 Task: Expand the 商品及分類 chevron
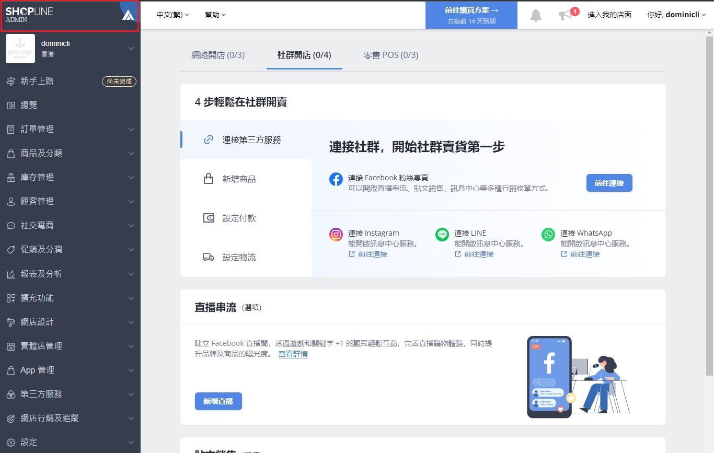click(x=131, y=154)
